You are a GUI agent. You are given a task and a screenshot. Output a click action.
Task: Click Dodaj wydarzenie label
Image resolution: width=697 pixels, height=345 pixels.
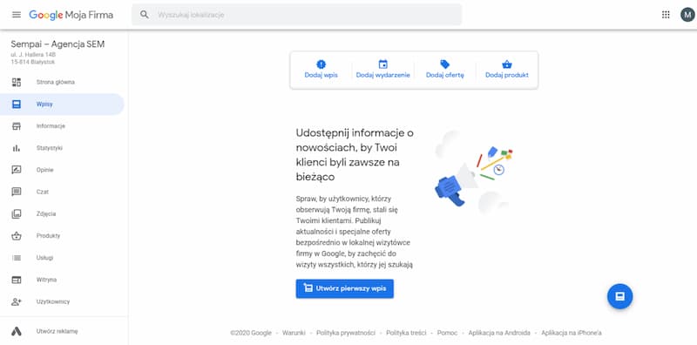click(382, 75)
